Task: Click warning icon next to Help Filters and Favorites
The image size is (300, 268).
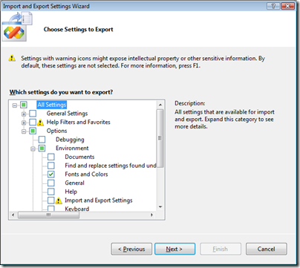Action: tap(40, 122)
